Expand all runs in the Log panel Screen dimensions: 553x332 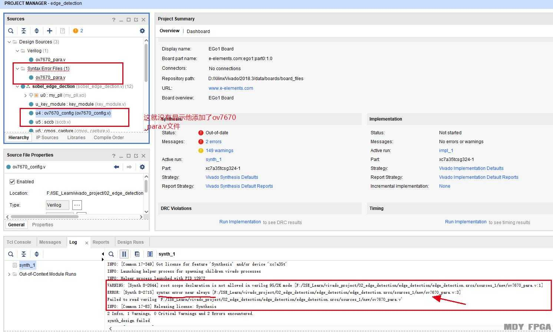[37, 254]
